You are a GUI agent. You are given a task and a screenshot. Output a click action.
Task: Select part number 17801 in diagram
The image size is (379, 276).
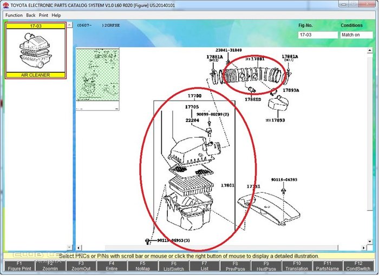click(227, 185)
